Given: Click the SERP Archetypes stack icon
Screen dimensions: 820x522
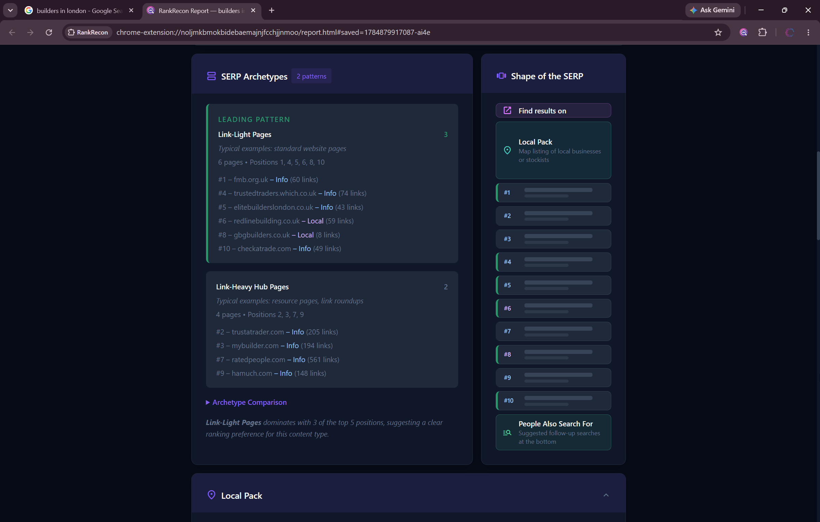Looking at the screenshot, I should pos(211,76).
